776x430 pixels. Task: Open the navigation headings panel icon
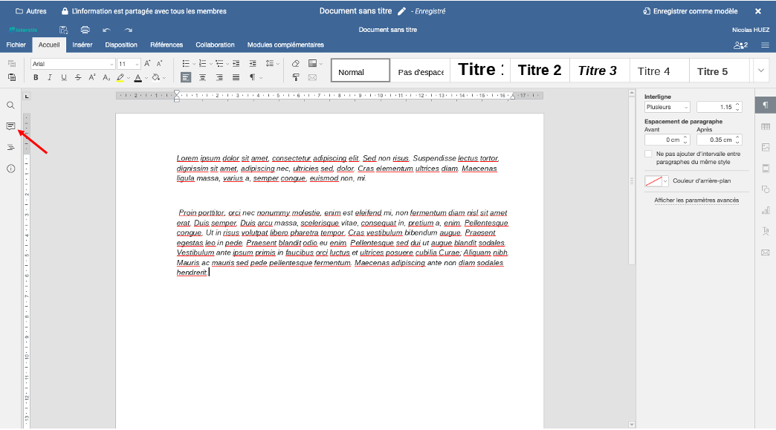coord(10,147)
